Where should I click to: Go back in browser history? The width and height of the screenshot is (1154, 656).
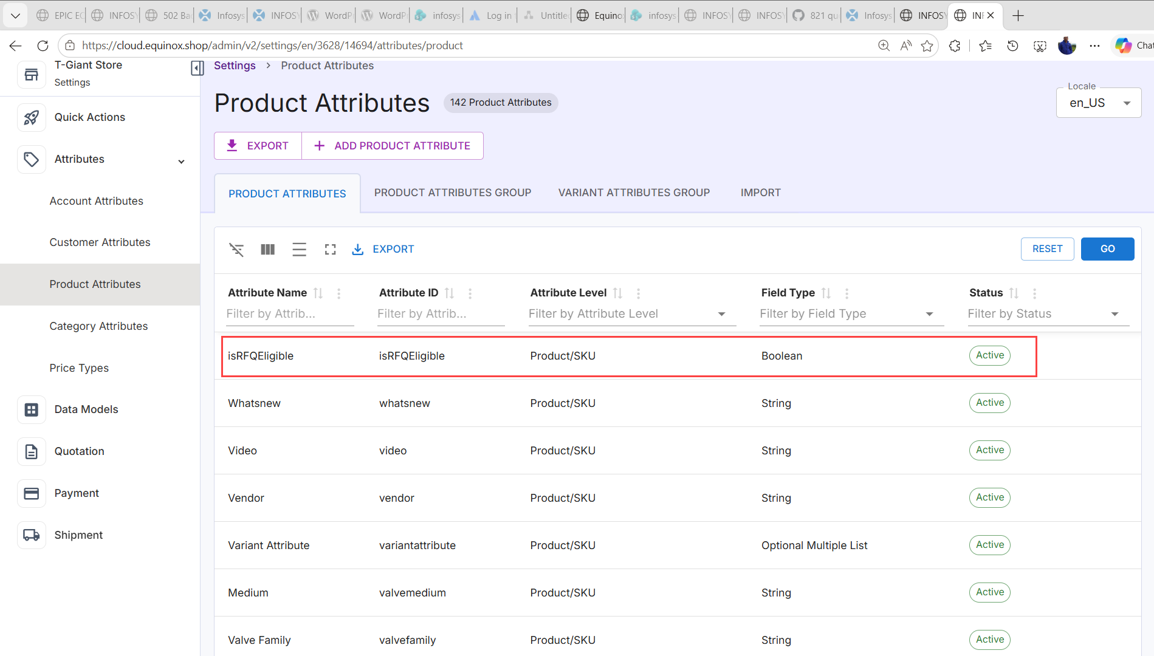click(x=16, y=46)
